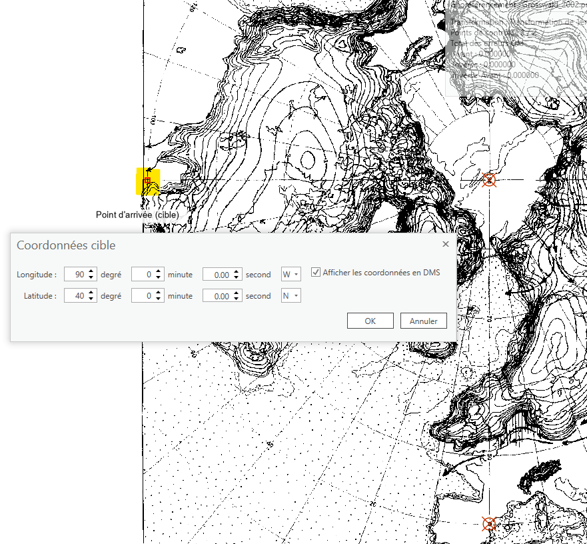Toggle Afficher les coordonnées en DMS checkbox

tap(316, 273)
